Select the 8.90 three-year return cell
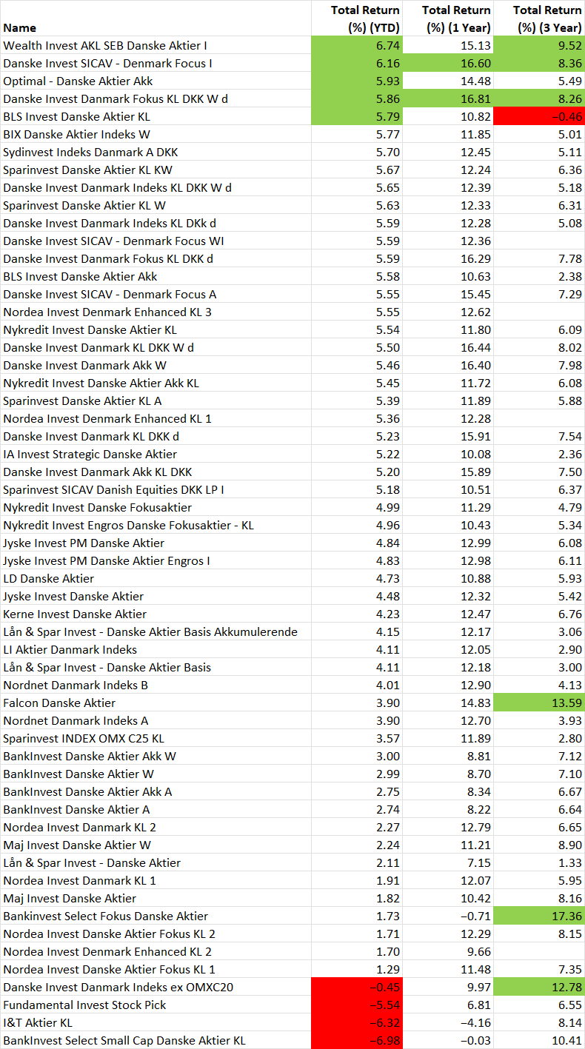The width and height of the screenshot is (585, 1049). coord(539,845)
